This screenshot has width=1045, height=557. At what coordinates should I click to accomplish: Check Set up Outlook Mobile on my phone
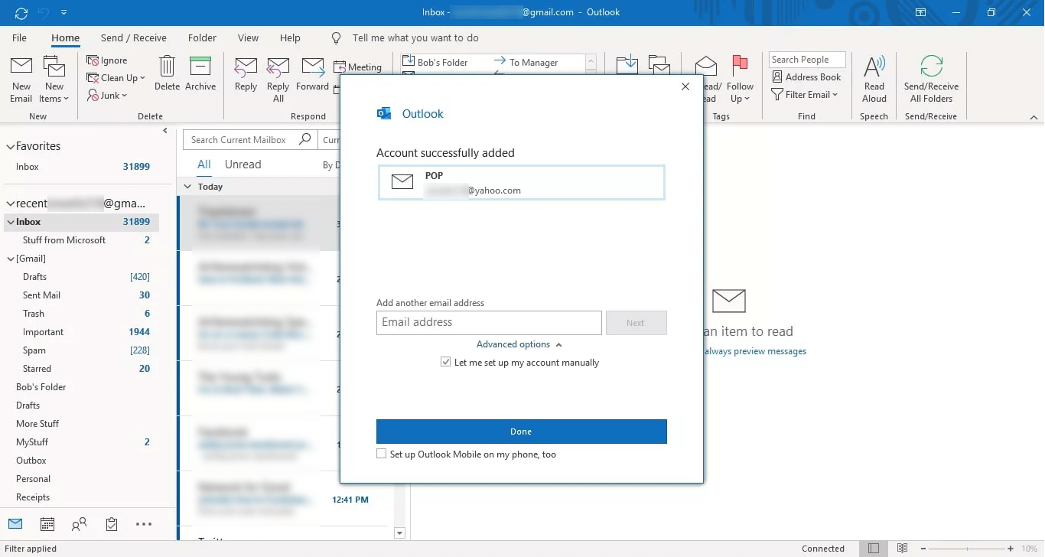[x=381, y=454]
